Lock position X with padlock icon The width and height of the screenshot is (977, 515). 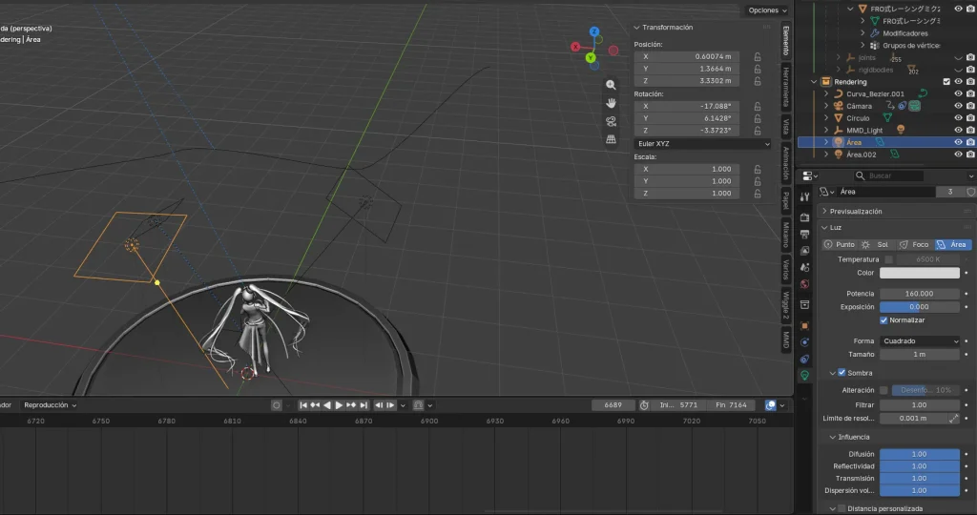coord(757,56)
